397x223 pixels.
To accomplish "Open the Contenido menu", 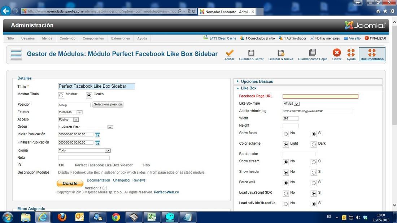I will (x=67, y=38).
